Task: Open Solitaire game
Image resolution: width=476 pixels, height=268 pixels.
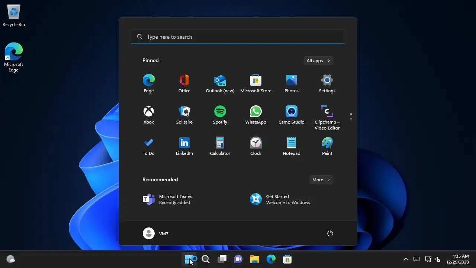Action: (184, 115)
